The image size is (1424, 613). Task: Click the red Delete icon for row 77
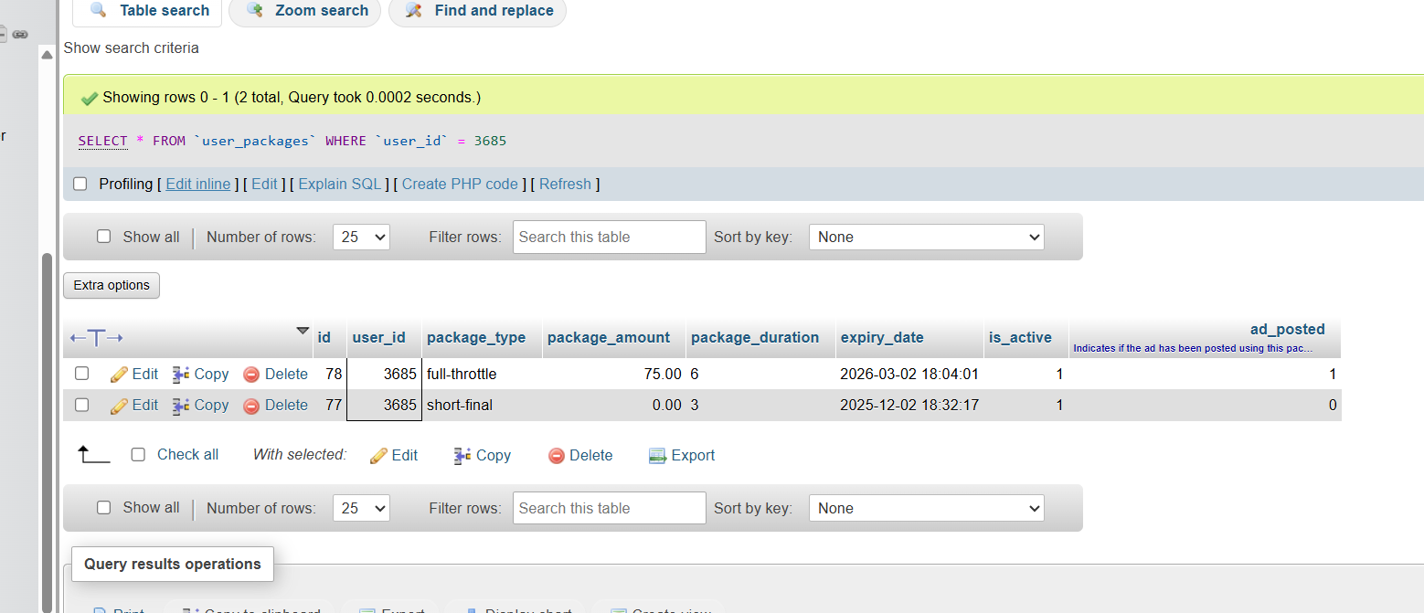(x=251, y=406)
